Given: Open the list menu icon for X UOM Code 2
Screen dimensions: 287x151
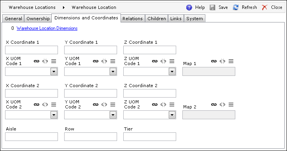Looking at the screenshot, I should click(54, 105).
